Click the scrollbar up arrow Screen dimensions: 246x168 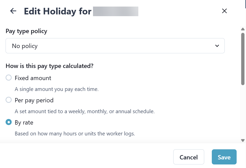click(243, 29)
